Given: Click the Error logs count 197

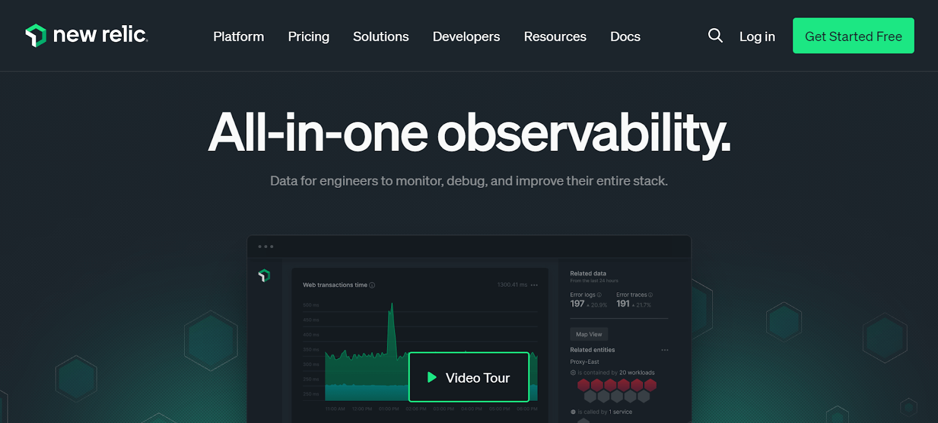Looking at the screenshot, I should [x=577, y=304].
